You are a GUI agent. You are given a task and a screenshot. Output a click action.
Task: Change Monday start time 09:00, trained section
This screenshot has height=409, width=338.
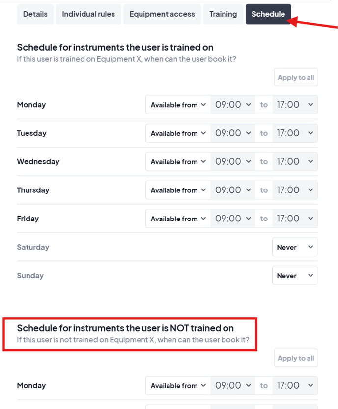point(233,105)
